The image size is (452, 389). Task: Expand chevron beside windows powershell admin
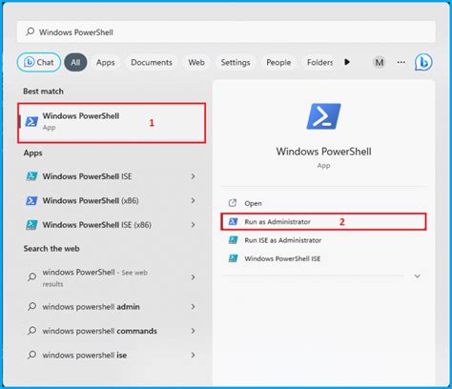click(193, 307)
